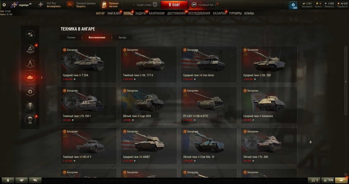Expand the sidebar arrow next to vehicles
349x184 pixels.
click(x=42, y=78)
